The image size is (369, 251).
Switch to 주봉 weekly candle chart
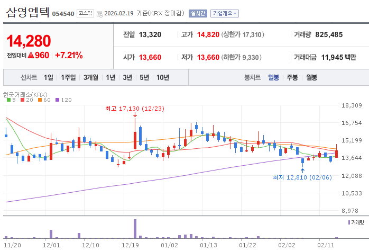(x=292, y=77)
